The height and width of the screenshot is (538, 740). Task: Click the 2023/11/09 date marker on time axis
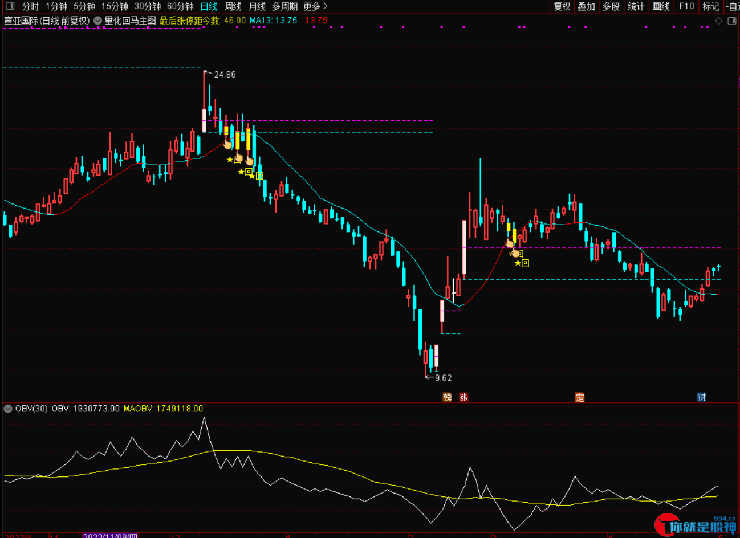click(x=110, y=536)
